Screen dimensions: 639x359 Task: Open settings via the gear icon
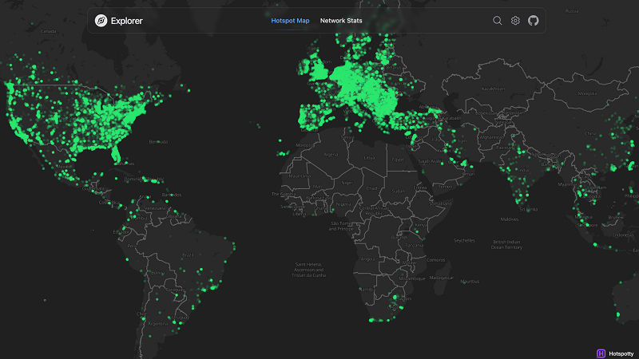[515, 21]
